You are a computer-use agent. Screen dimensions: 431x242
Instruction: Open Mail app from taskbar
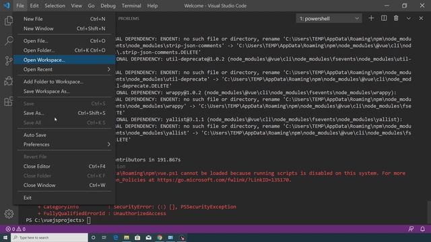click(x=148, y=237)
